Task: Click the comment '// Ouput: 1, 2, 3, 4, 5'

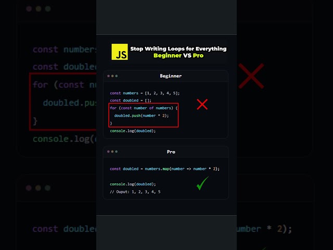Action: [135, 192]
